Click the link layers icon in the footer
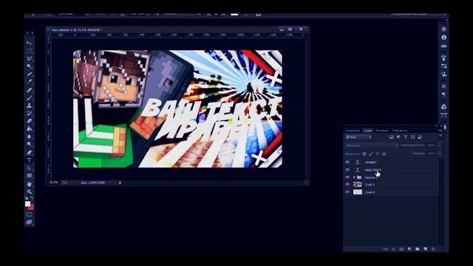 [x=386, y=249]
